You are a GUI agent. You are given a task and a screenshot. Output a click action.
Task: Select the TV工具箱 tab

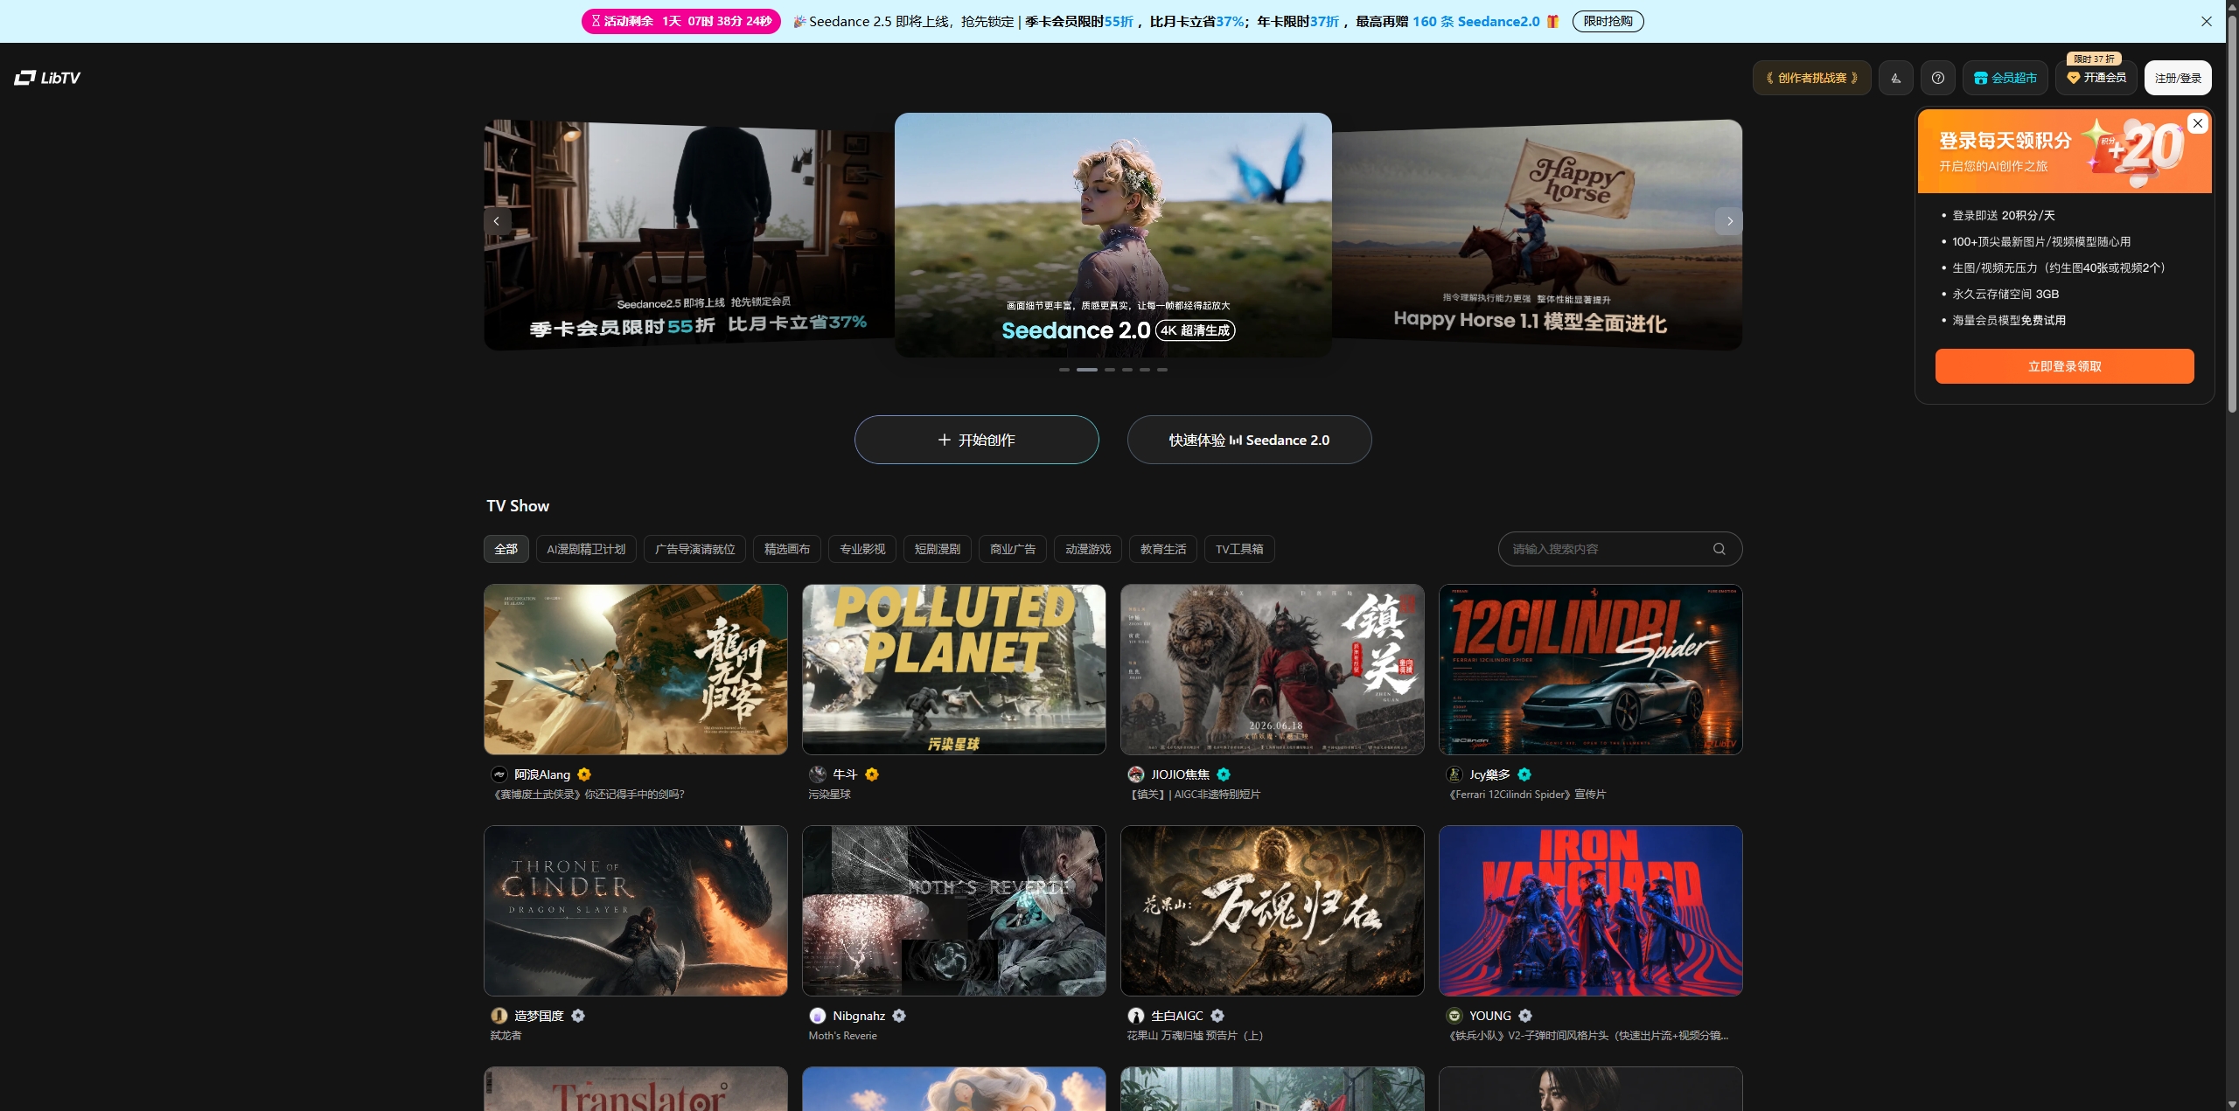coord(1239,549)
